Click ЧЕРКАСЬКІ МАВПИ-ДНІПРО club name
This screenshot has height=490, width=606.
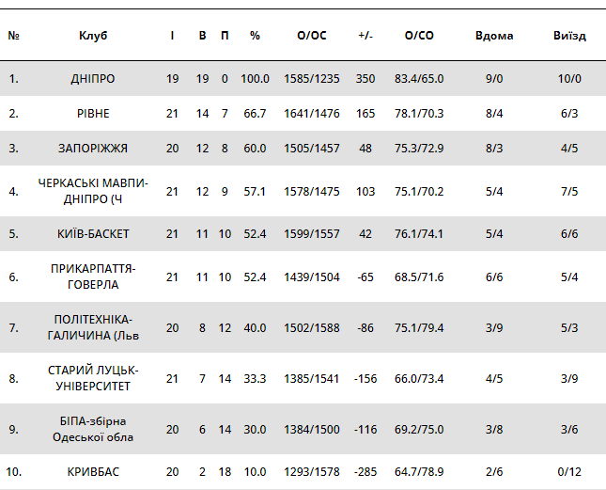click(93, 191)
